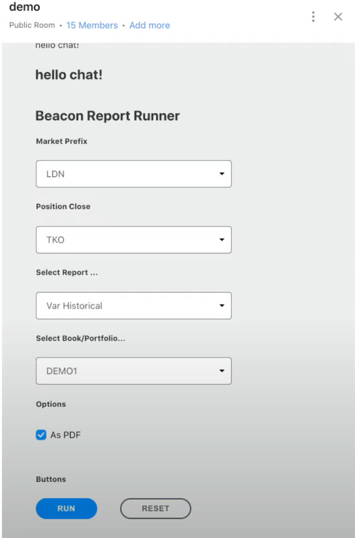355x538 pixels.
Task: Select the bold hello chat! message
Action: click(69, 75)
